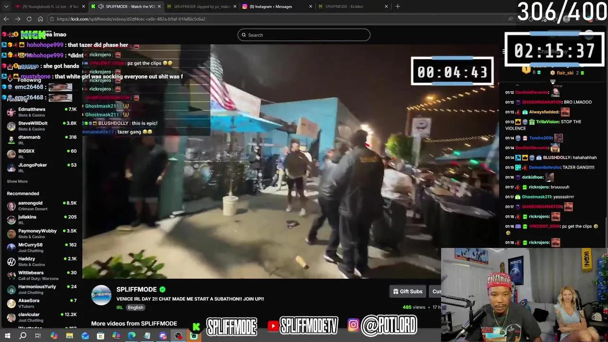Screen dimensions: 608x342
Task: Open PaymoneyWubby channel in Recommended
Action: click(x=42, y=234)
